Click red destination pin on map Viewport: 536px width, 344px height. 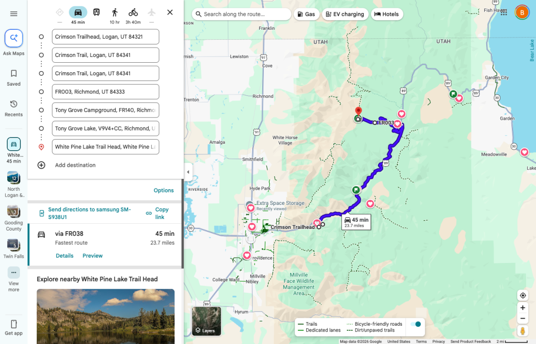(x=358, y=111)
